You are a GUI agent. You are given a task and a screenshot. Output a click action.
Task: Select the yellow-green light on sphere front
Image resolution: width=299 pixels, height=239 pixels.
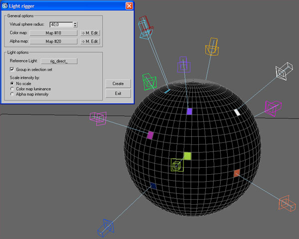pyautogui.click(x=177, y=165)
